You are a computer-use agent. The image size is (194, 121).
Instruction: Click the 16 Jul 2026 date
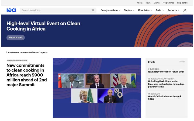154,94
